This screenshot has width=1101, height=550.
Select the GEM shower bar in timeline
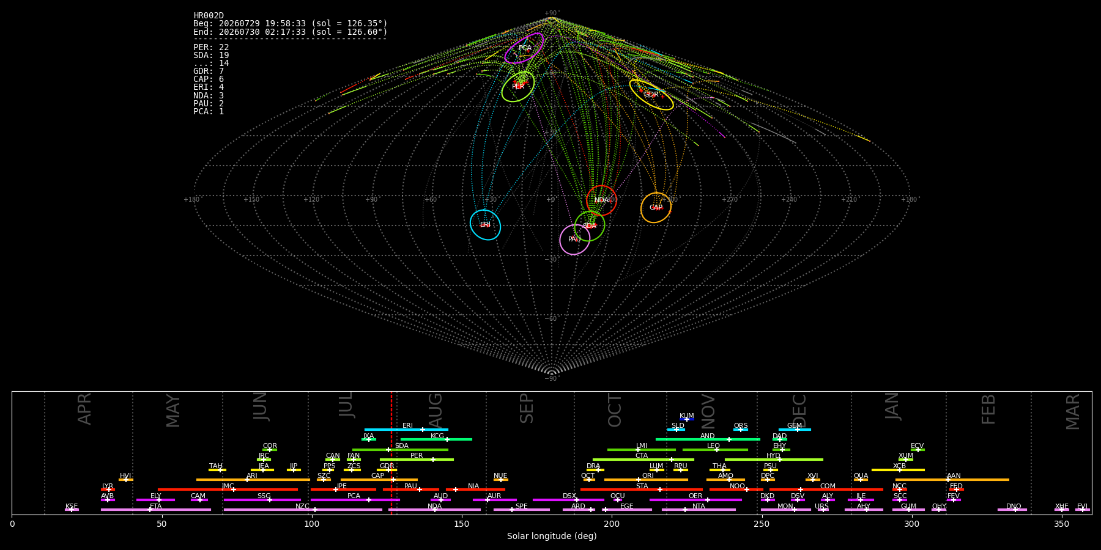click(795, 430)
